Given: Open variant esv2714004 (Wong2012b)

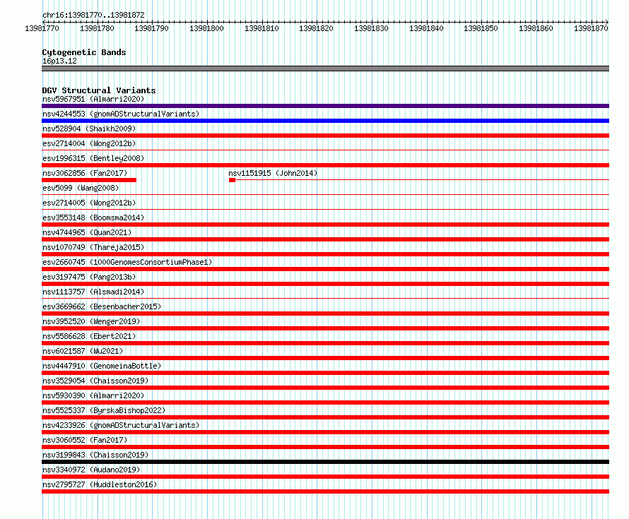Looking at the screenshot, I should tap(89, 143).
